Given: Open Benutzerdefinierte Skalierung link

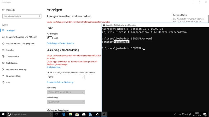Looking at the screenshot, I should coord(60,82).
